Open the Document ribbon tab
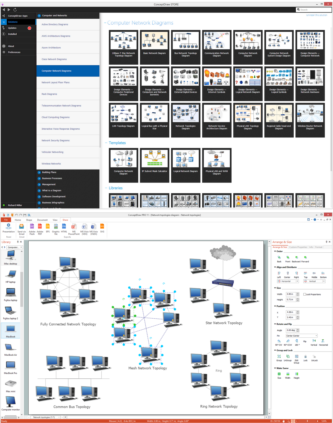 42,220
